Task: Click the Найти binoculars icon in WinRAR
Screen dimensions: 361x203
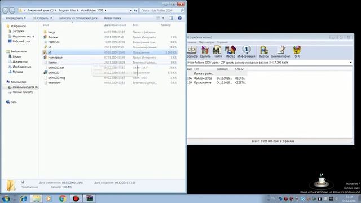Action: point(217,51)
